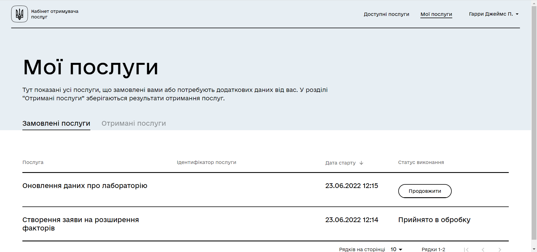
Task: Select Мої послуги in top navigation
Action: coord(436,14)
